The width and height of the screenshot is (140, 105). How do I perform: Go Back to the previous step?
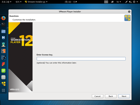(111, 96)
